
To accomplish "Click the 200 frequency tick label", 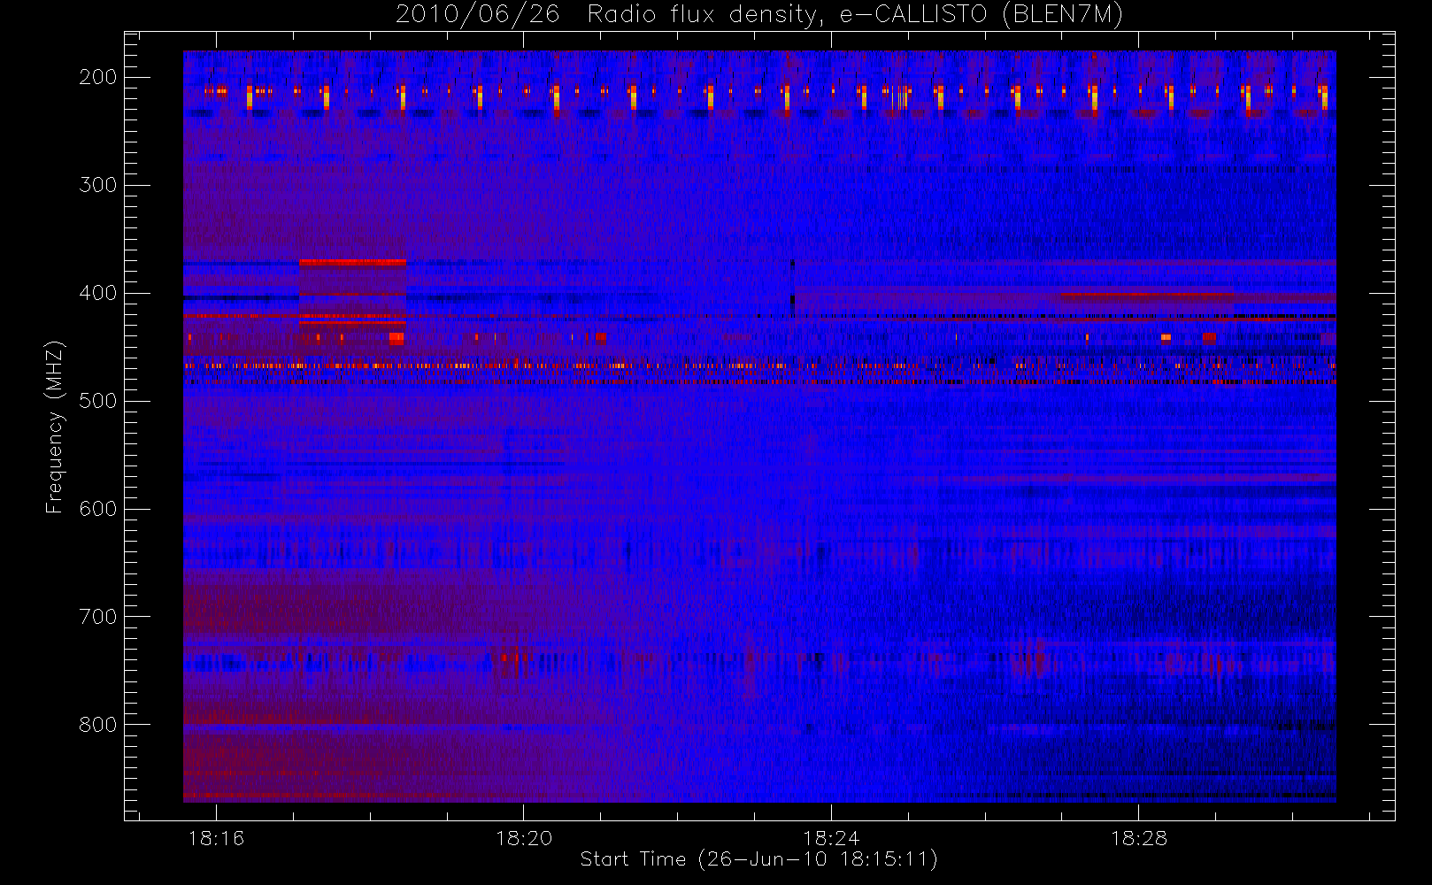I will 98,77.
